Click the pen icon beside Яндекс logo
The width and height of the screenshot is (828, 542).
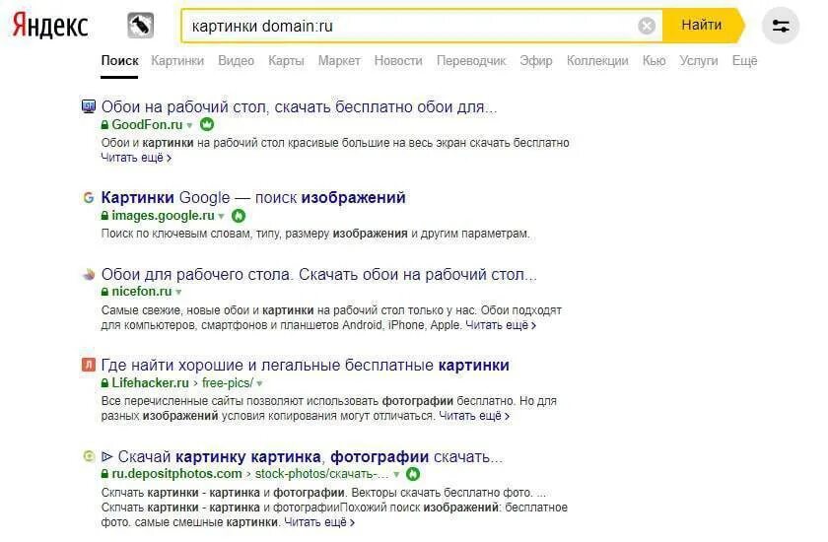pos(140,26)
